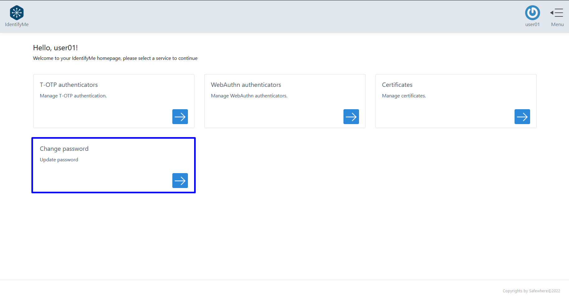The width and height of the screenshot is (569, 300).
Task: Click the Menu text label
Action: 557,25
